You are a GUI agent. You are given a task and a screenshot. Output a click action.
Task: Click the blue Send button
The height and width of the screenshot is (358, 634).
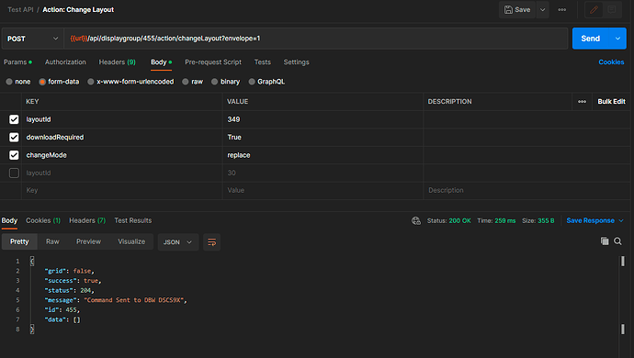(590, 39)
